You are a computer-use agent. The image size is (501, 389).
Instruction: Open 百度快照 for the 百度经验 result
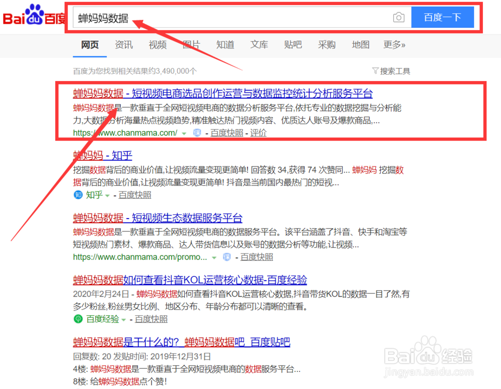(x=151, y=319)
